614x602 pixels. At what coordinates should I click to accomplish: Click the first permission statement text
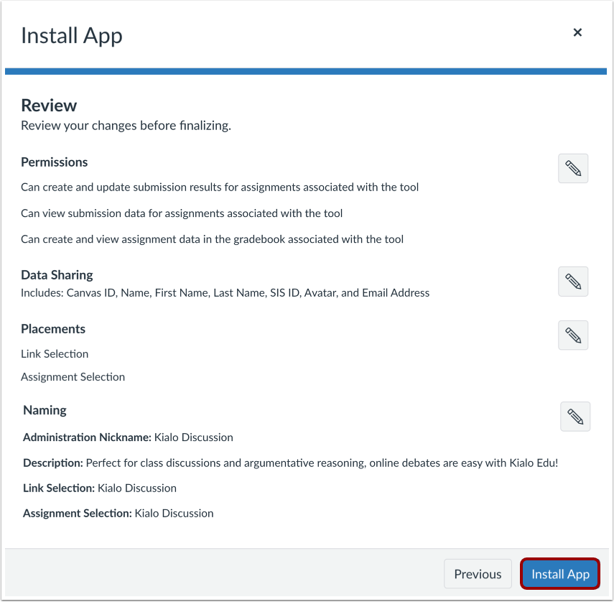tap(218, 187)
